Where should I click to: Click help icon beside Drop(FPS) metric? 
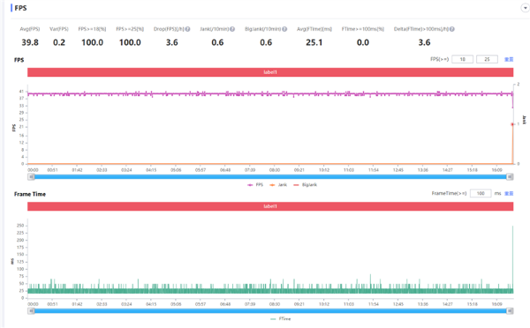click(x=187, y=29)
